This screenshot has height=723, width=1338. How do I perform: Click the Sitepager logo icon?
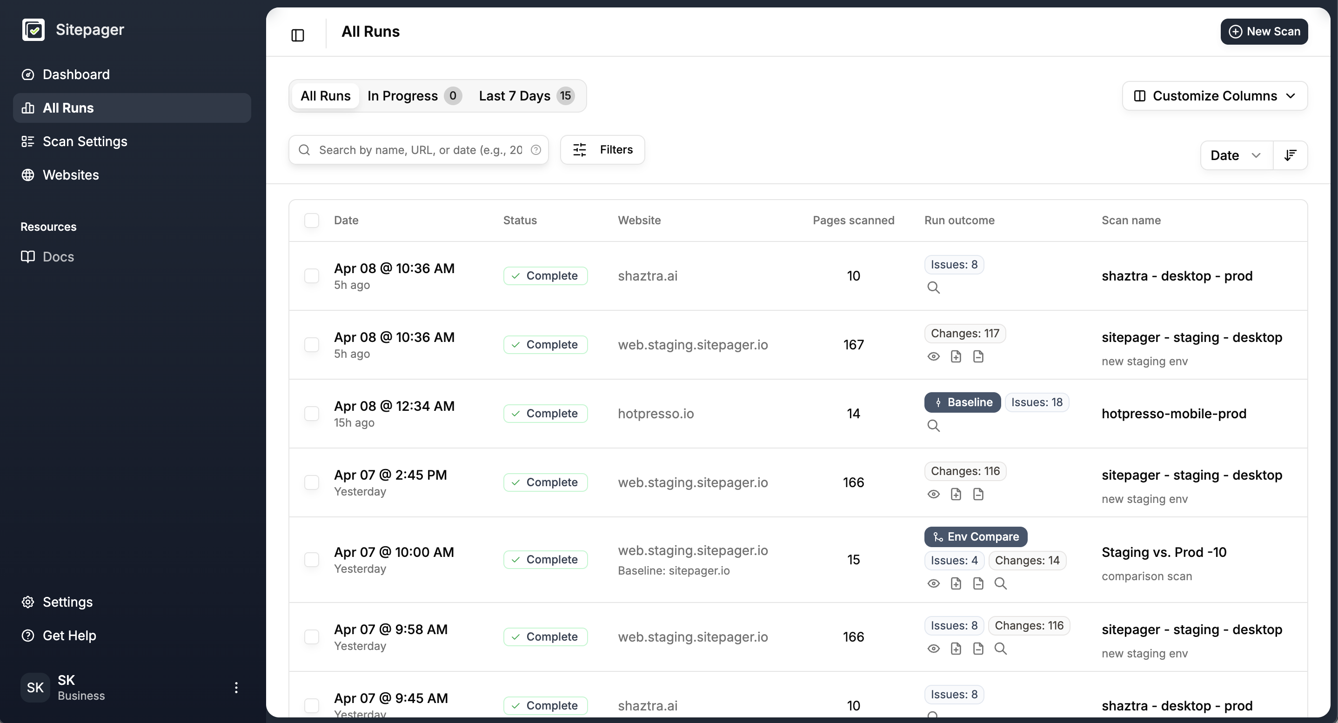(x=33, y=30)
